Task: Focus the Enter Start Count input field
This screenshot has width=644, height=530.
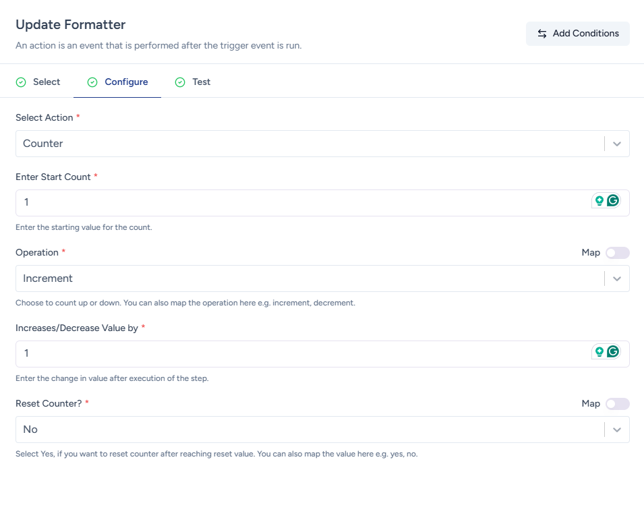Action: point(297,203)
